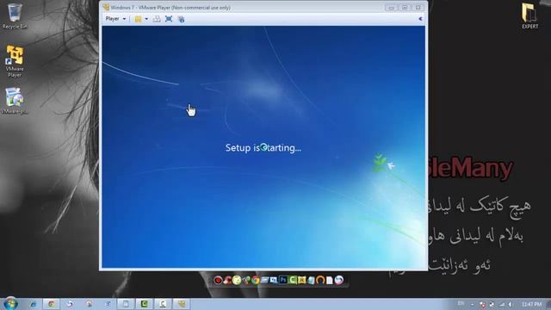551x310 pixels.
Task: Click the EN language indicator in the taskbar
Action: [461, 304]
